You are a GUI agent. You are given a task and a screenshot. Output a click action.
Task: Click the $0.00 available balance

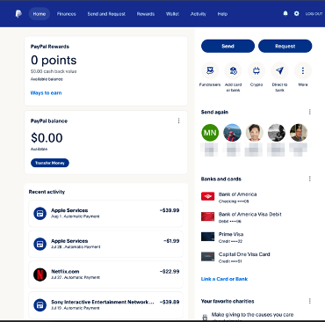(47, 138)
